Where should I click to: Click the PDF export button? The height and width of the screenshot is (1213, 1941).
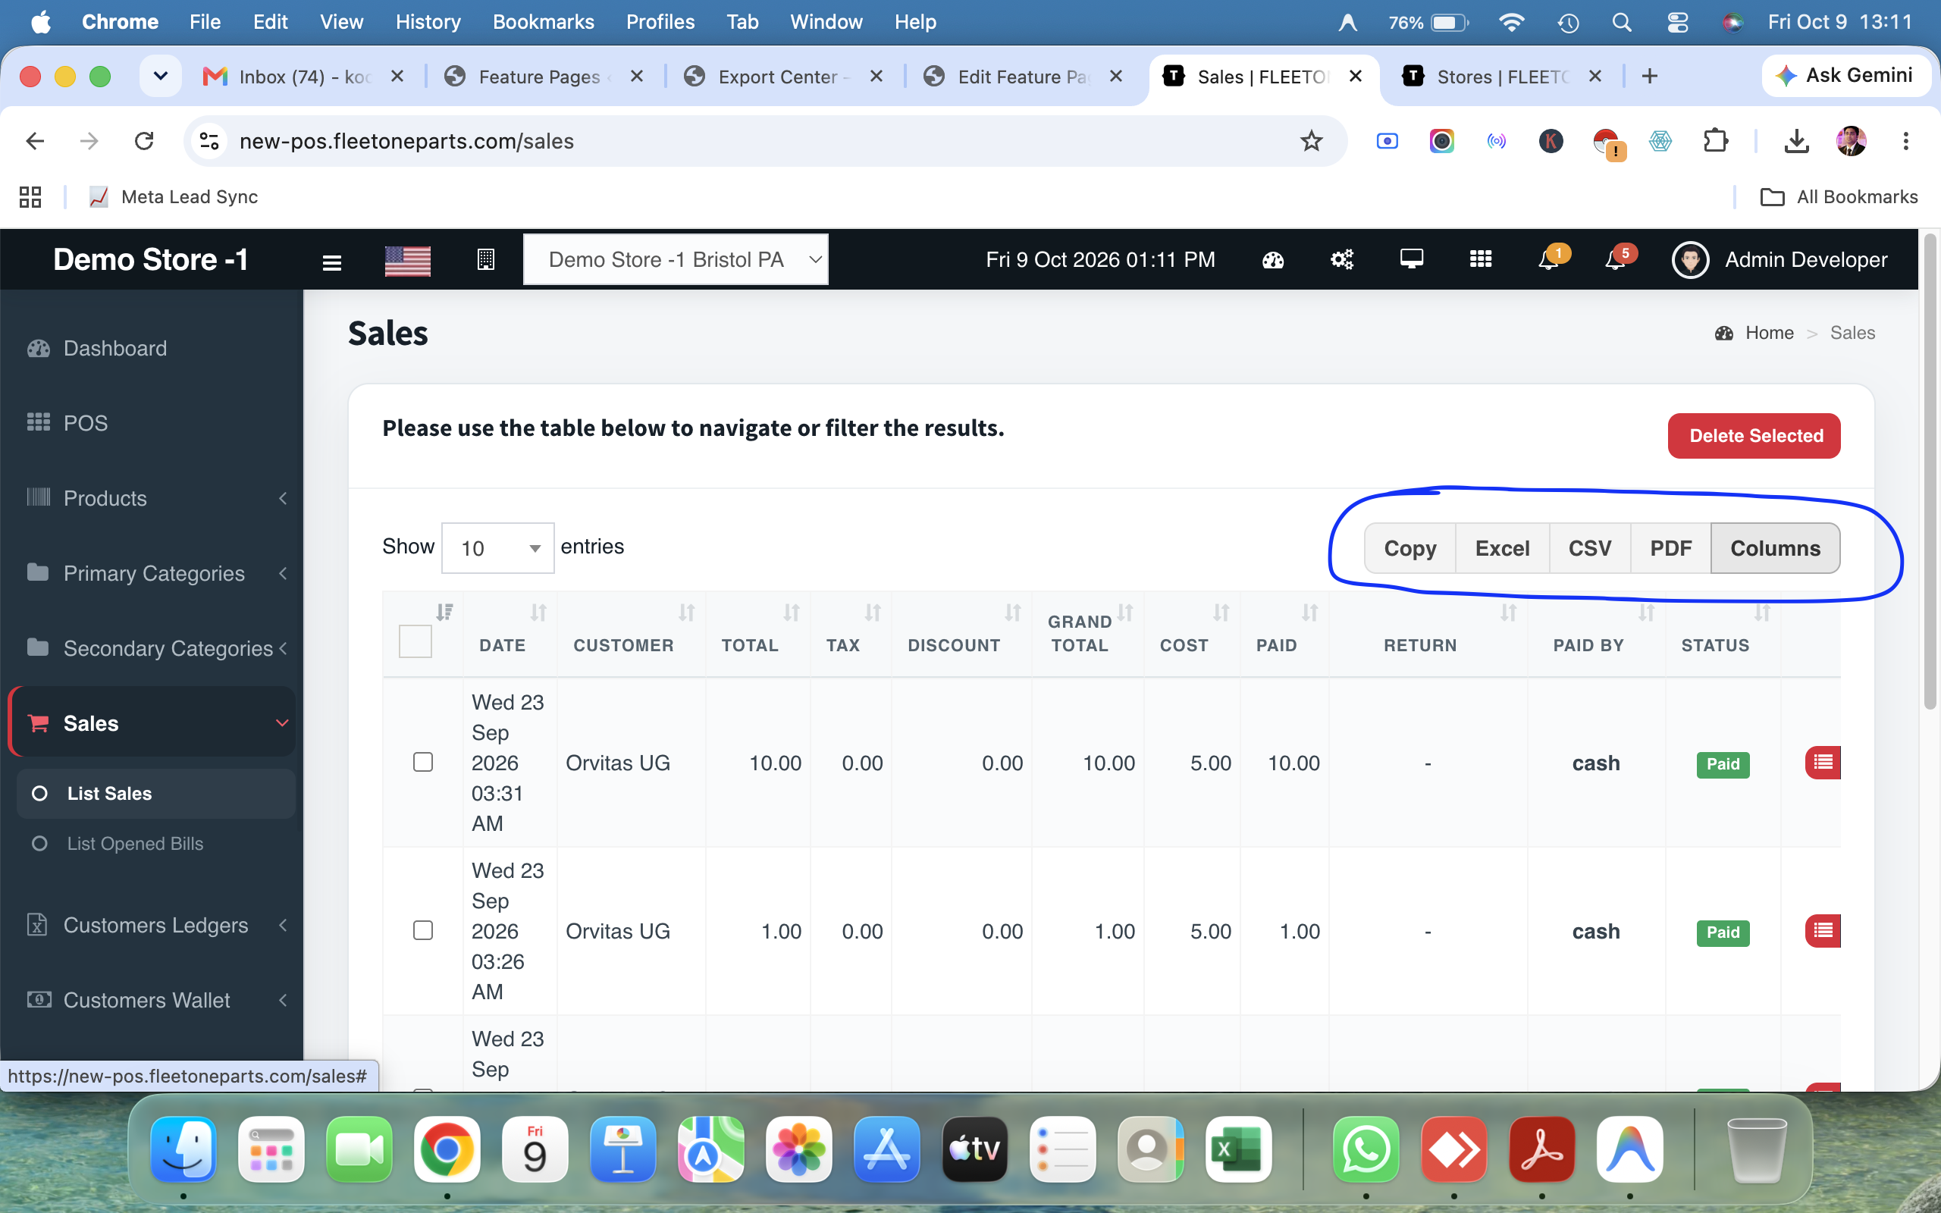point(1671,549)
